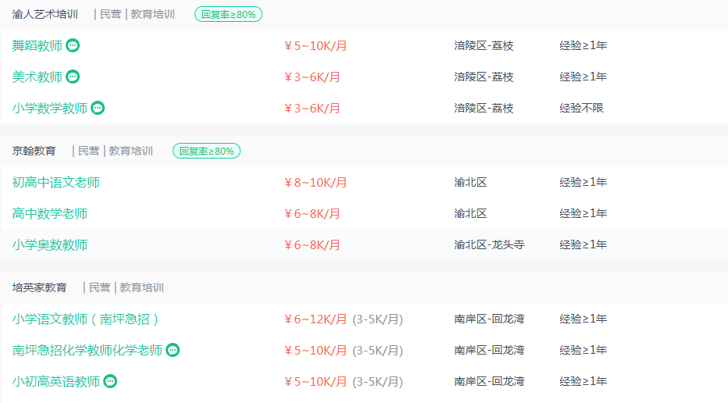Click chat bubble next to 美术教师

pyautogui.click(x=73, y=77)
